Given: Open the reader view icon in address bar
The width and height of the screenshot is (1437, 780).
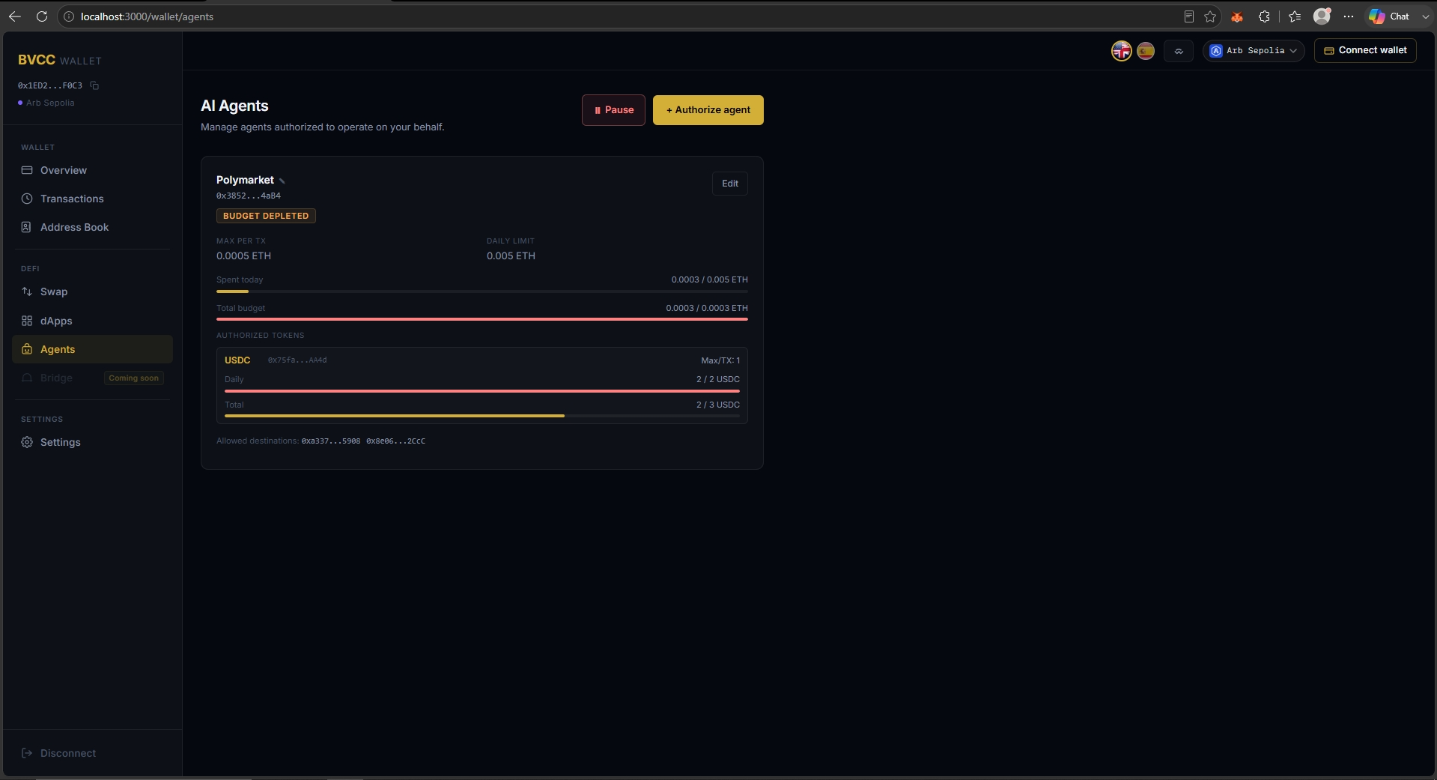Looking at the screenshot, I should pyautogui.click(x=1188, y=16).
